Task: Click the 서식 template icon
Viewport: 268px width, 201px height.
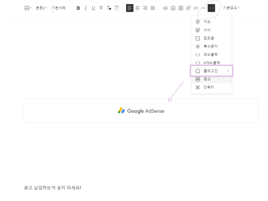Action: (198, 30)
